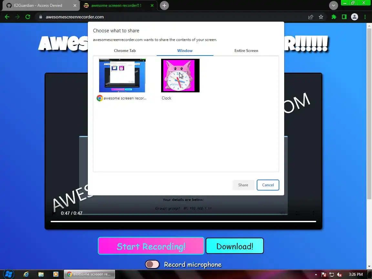372x279 pixels.
Task: Show hidden system tray icons arrow
Action: pos(316,274)
